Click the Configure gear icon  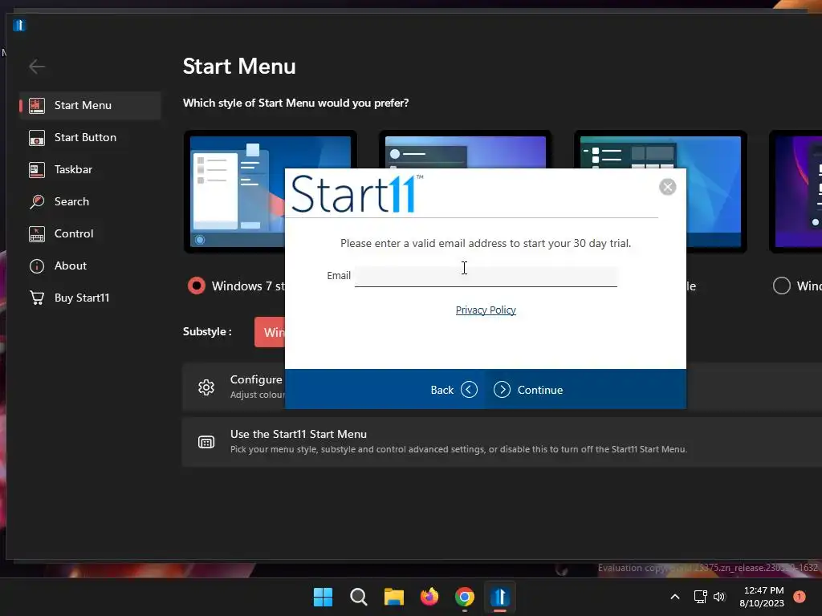[206, 387]
